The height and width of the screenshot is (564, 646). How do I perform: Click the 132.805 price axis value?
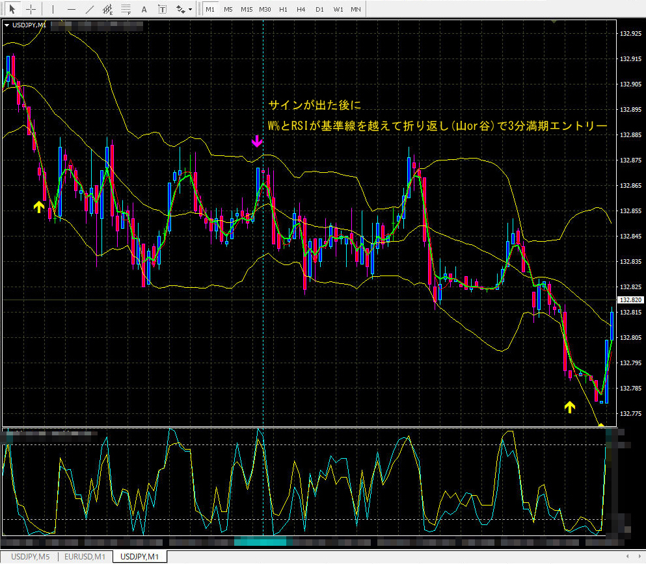tap(631, 337)
